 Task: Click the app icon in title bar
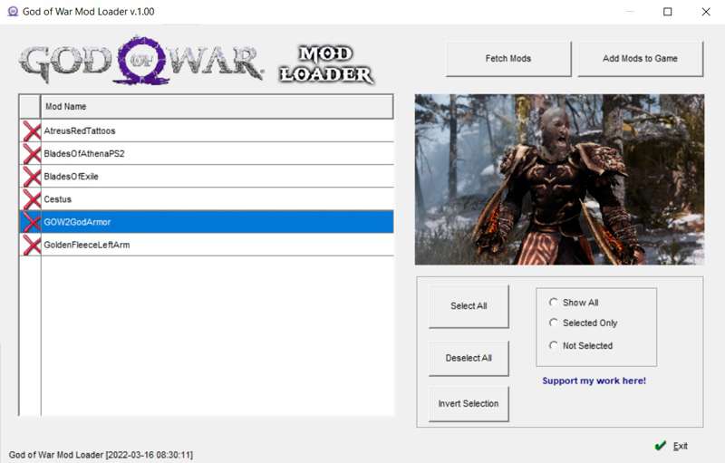13,12
